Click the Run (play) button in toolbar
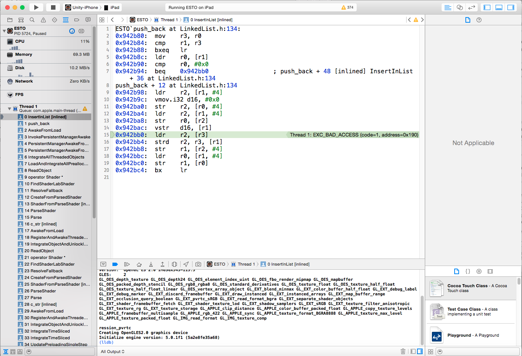 pyautogui.click(x=36, y=7)
